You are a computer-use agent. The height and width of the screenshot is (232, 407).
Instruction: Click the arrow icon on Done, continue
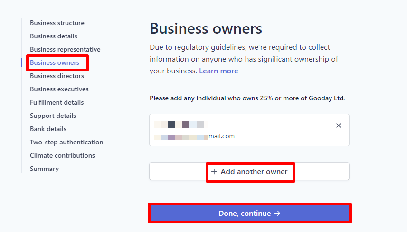coord(278,214)
